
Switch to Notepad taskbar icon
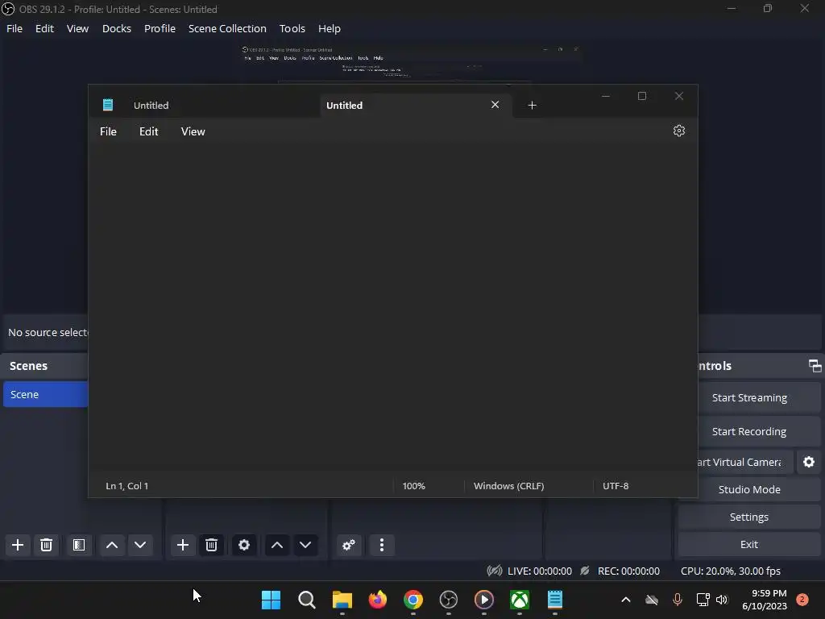click(555, 600)
